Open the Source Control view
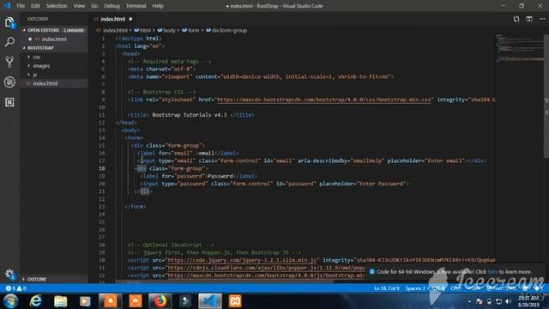This screenshot has height=309, width=549. (9, 62)
